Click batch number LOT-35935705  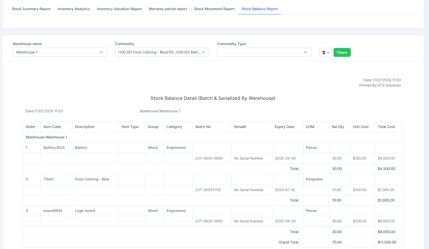[208, 190]
